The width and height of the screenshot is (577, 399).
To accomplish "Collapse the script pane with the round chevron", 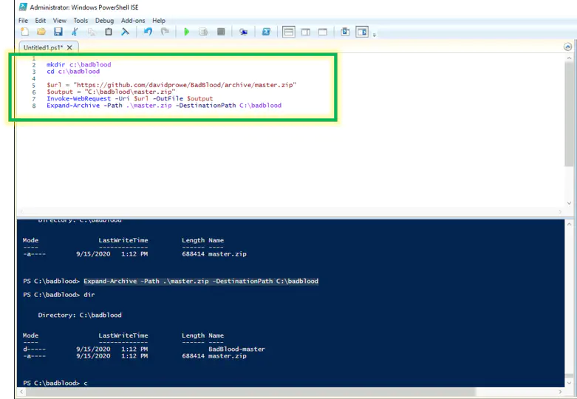I will pos(568,47).
